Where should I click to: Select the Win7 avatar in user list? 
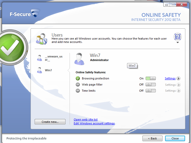click(x=40, y=70)
